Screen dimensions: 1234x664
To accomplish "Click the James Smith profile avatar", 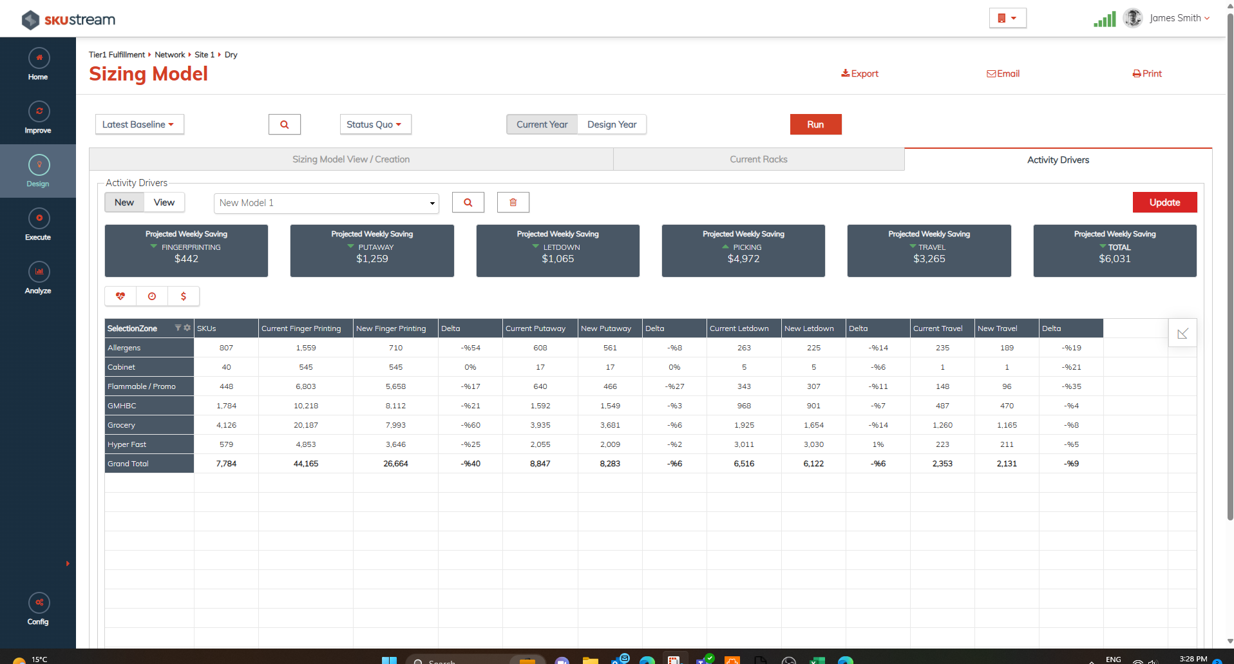I will pyautogui.click(x=1133, y=18).
